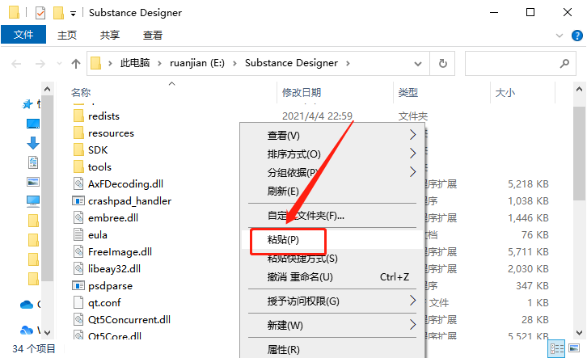Image resolution: width=587 pixels, height=358 pixels.
Task: Select the libeay32.dll file icon
Action: pos(78,268)
